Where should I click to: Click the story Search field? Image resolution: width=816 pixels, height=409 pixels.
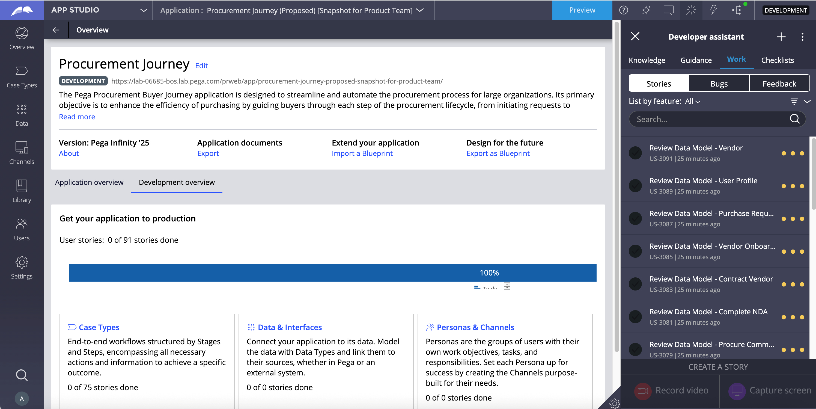710,119
